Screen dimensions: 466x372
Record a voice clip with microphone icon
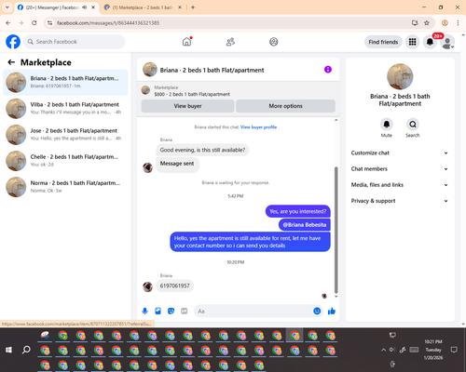pos(144,311)
